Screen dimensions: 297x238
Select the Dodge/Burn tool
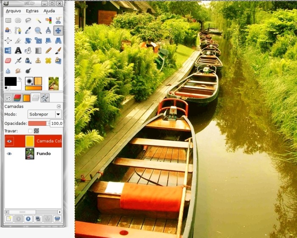[x=28, y=71]
